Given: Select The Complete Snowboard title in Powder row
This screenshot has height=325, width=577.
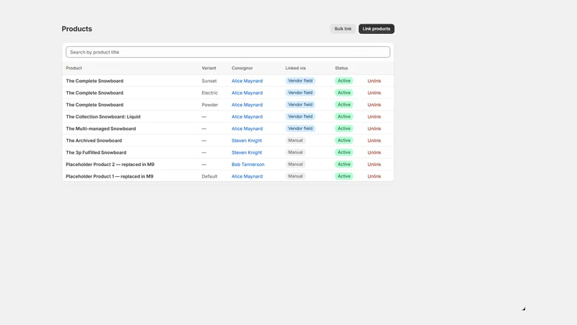Looking at the screenshot, I should (x=94, y=105).
